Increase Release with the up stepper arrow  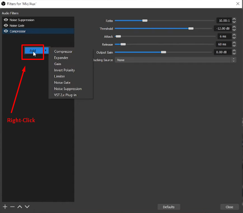point(234,43)
